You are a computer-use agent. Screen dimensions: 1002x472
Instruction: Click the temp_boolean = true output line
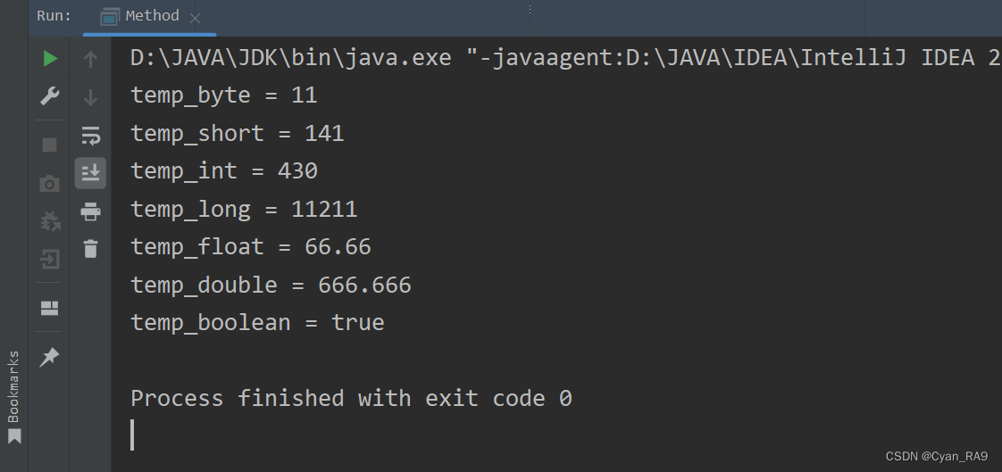[257, 322]
